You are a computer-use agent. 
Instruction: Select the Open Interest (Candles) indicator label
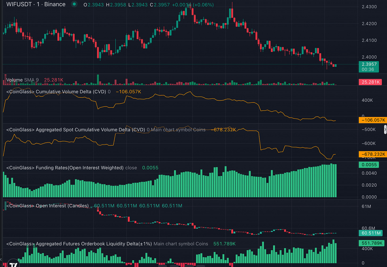pos(47,206)
